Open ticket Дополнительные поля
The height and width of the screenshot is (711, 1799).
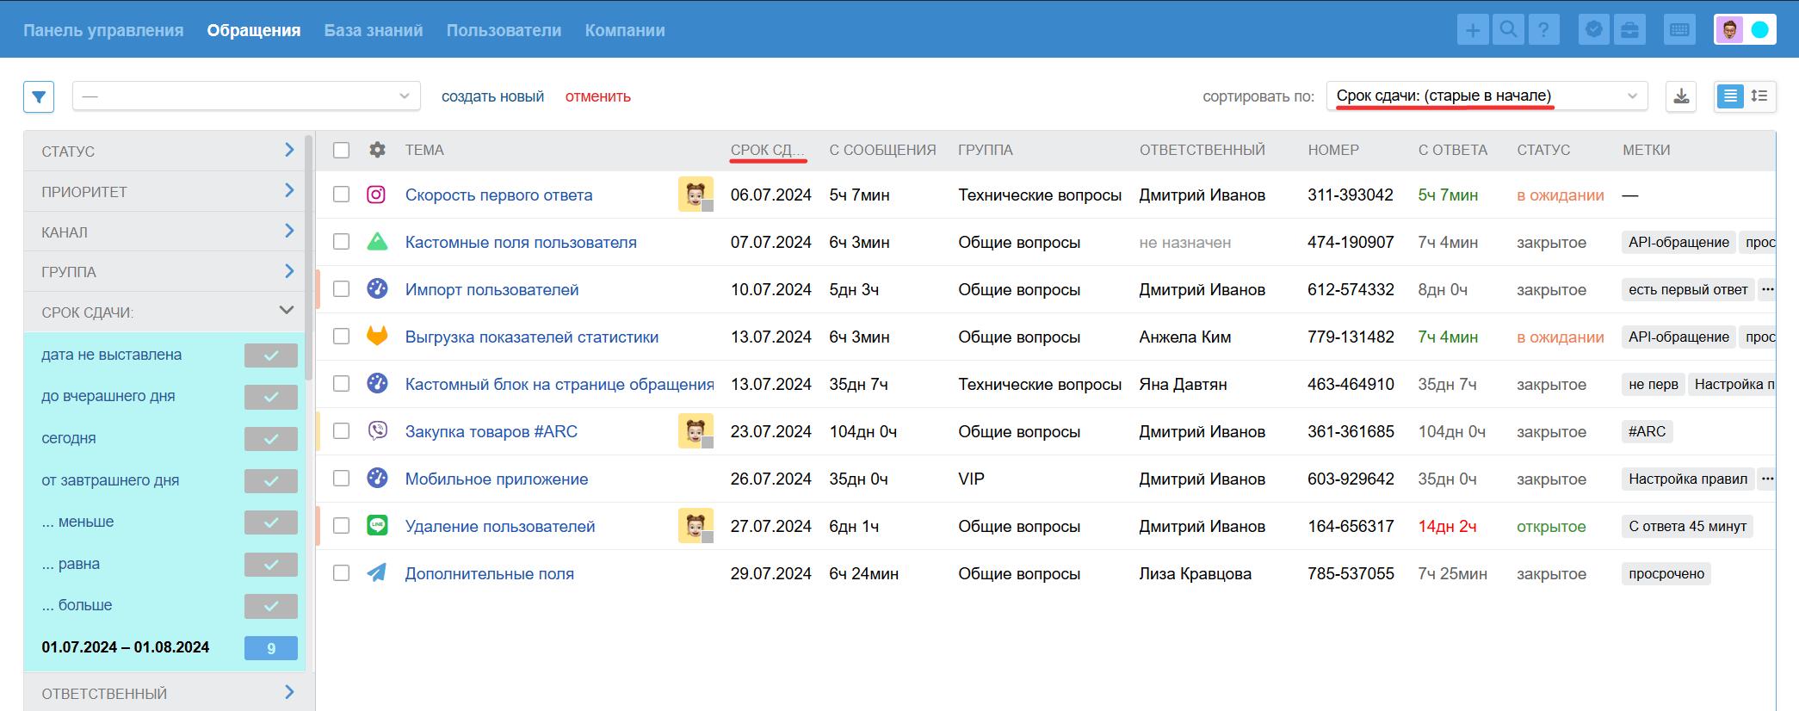[490, 573]
